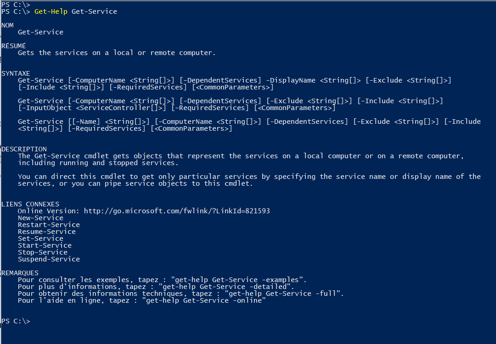Viewport: 496px width, 344px height.
Task: Click the -InputObject parameter in the syntax
Action: click(x=45, y=108)
